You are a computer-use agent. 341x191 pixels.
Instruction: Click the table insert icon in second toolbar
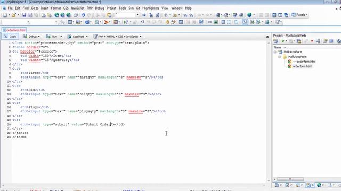pos(70,22)
